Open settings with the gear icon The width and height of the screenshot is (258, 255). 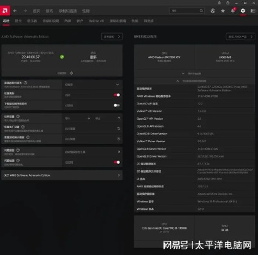pyautogui.click(x=243, y=11)
